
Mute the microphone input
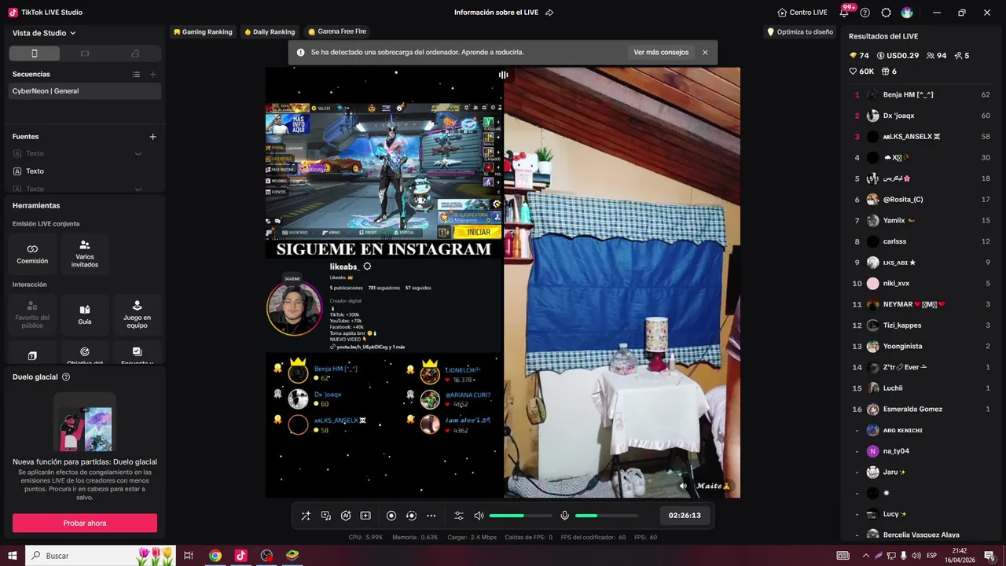pyautogui.click(x=564, y=516)
